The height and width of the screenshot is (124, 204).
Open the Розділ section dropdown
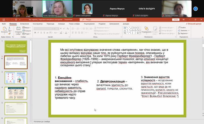(x=27, y=34)
